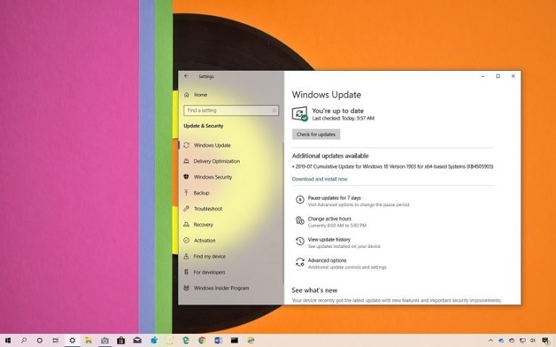Screen dimensions: 556x347
Task: Open the Delivery Optimization section
Action: [x=216, y=161]
